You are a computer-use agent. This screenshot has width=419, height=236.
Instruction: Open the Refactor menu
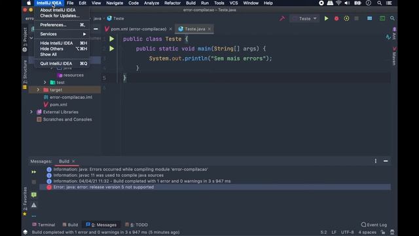click(x=172, y=3)
